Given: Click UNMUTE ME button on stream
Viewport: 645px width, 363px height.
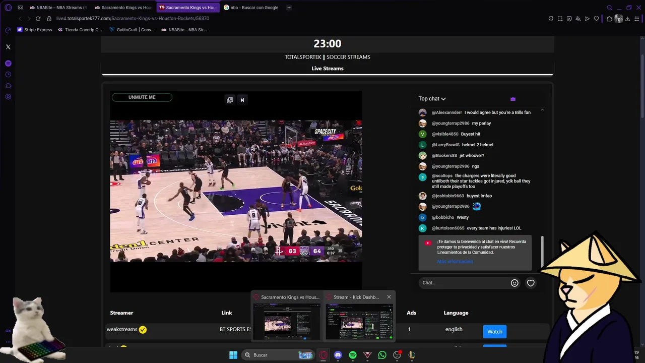Looking at the screenshot, I should [x=142, y=97].
